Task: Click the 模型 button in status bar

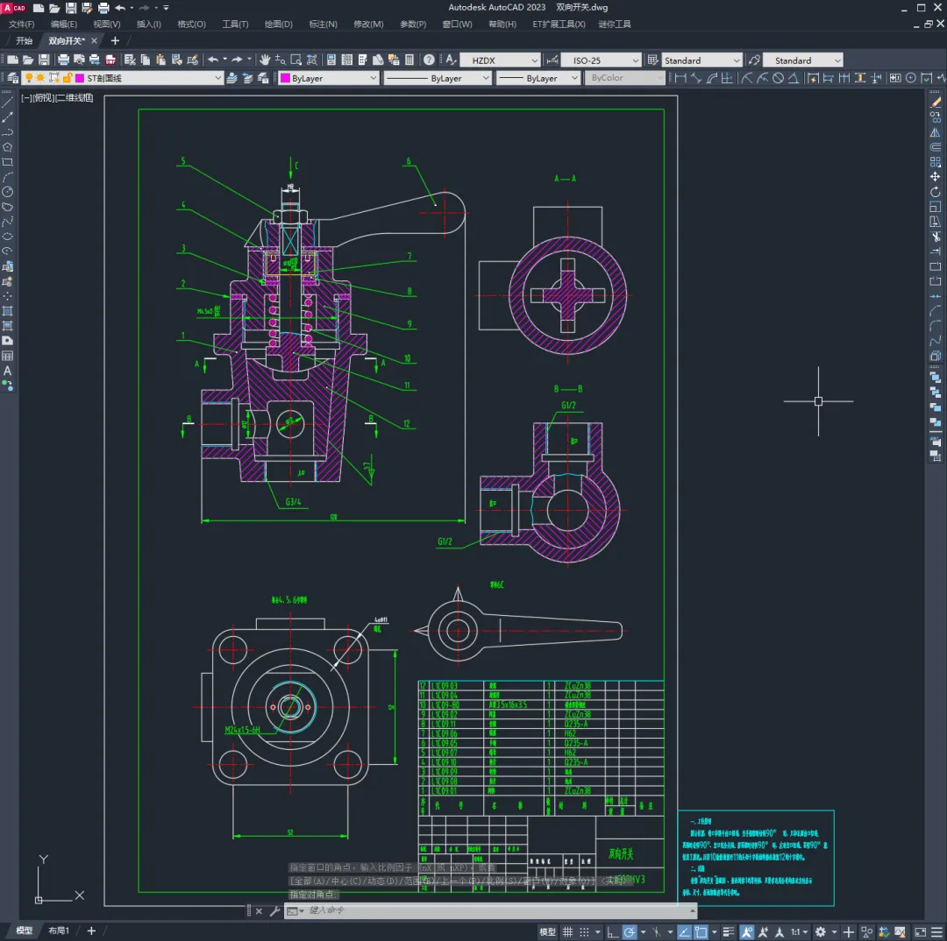Action: pos(547,931)
